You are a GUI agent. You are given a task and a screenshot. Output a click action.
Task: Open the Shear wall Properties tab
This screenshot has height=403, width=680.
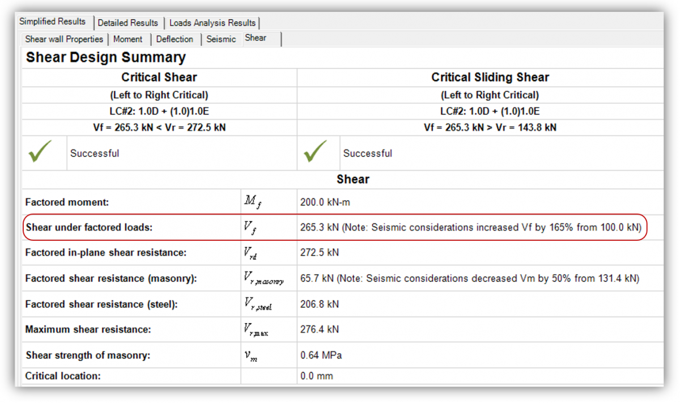pos(63,39)
